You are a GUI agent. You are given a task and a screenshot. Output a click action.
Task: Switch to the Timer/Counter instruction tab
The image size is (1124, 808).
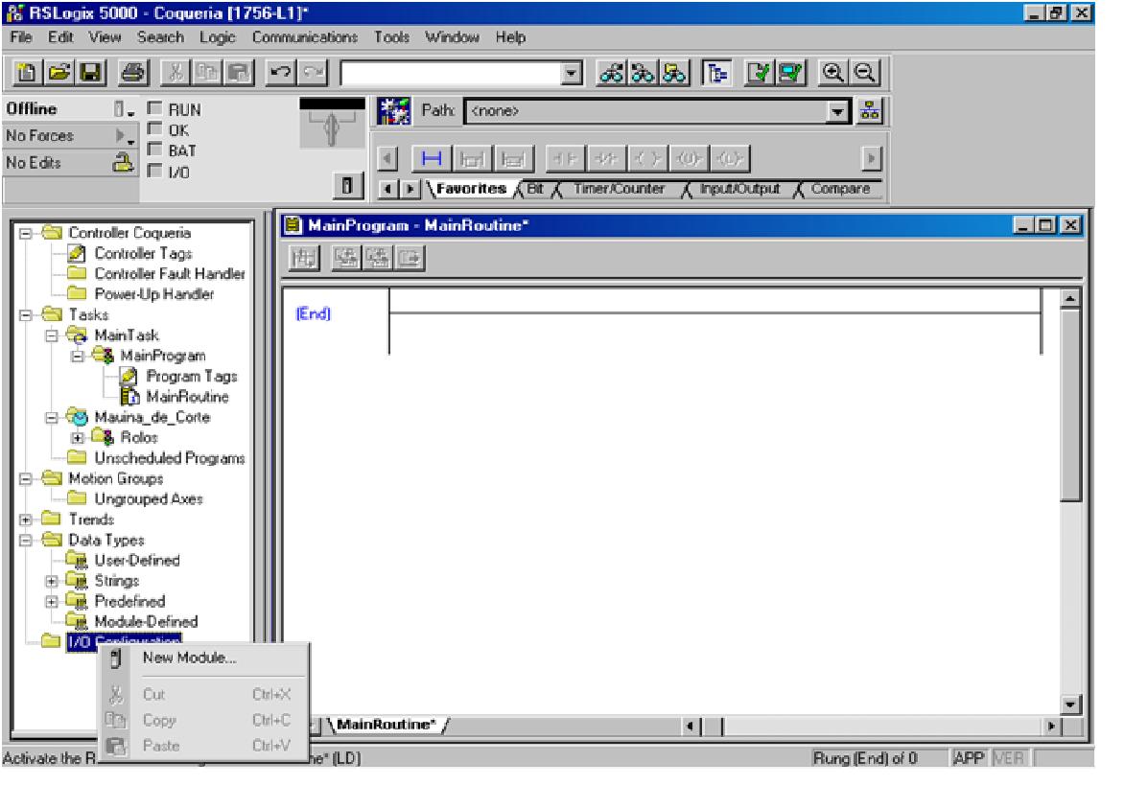pyautogui.click(x=619, y=189)
